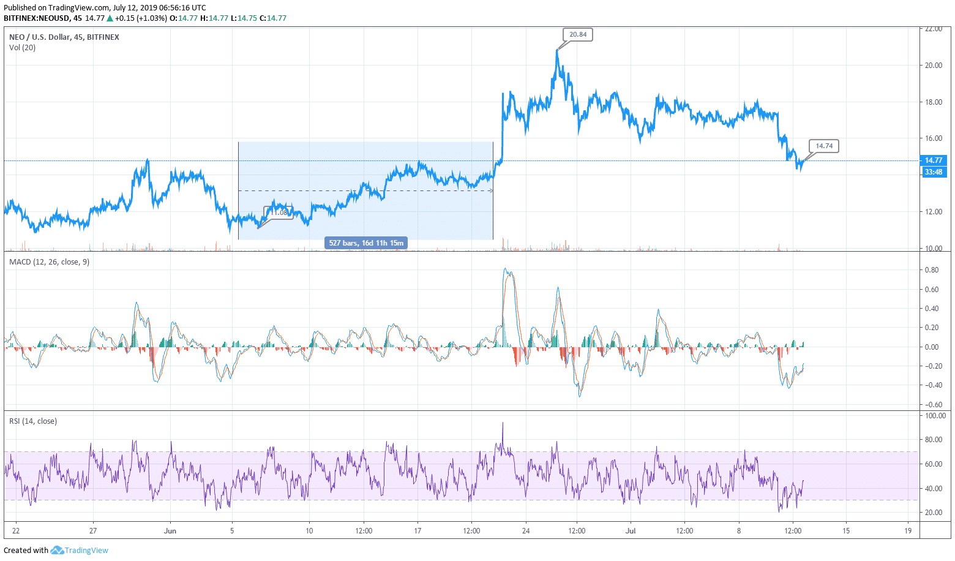Image resolution: width=955 pixels, height=561 pixels.
Task: Click the 11.08 low price callout
Action: click(279, 213)
